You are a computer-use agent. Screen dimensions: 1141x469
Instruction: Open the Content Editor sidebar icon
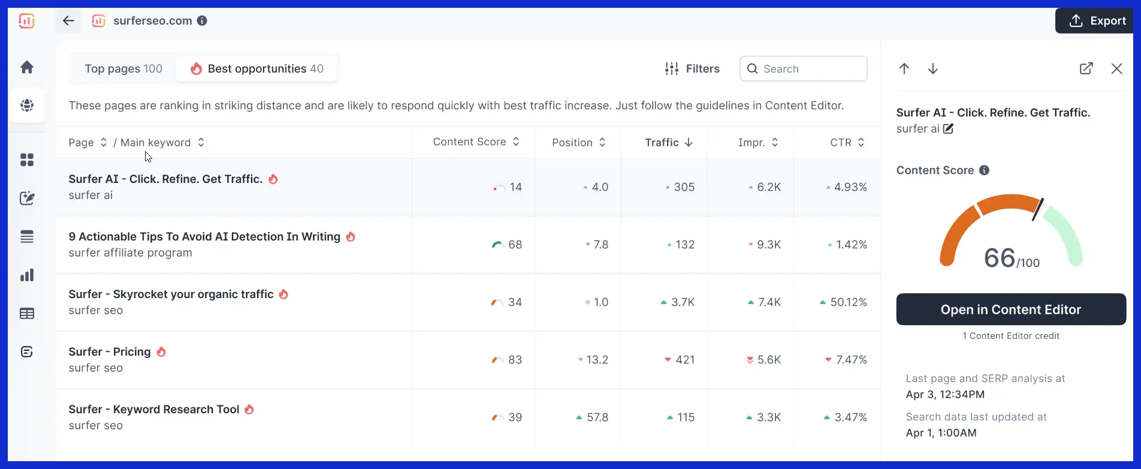coord(27,198)
